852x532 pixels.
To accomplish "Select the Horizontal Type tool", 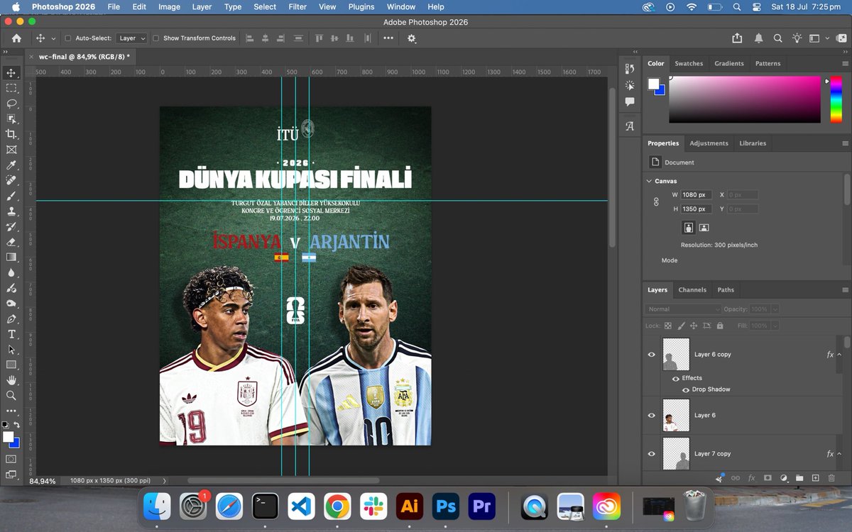I will 11,334.
